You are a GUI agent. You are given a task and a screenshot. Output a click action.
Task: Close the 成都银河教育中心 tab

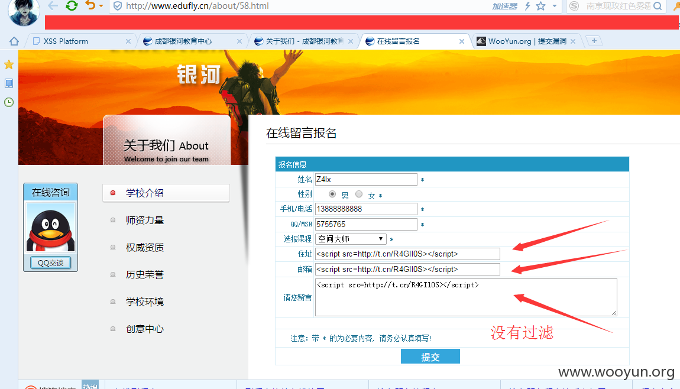tap(239, 41)
